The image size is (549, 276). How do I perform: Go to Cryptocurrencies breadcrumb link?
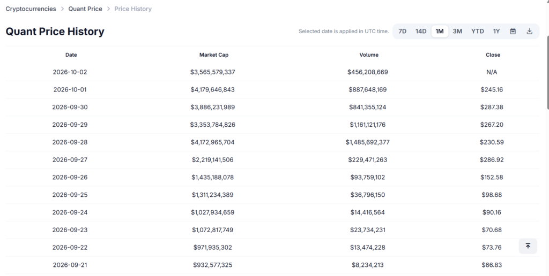31,9
